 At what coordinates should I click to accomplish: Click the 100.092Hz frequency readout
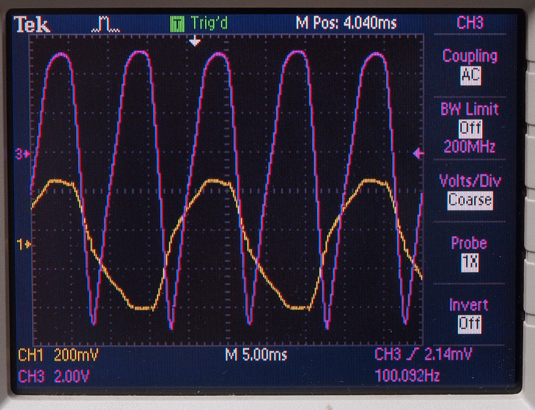pyautogui.click(x=407, y=376)
